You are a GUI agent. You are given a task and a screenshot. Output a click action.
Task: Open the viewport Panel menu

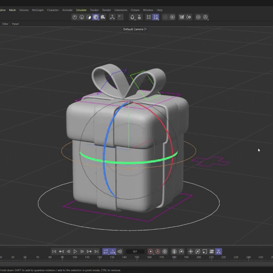point(15,24)
